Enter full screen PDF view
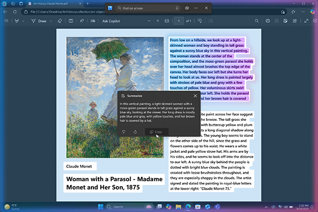The width and height of the screenshot is (318, 212). pyautogui.click(x=306, y=21)
